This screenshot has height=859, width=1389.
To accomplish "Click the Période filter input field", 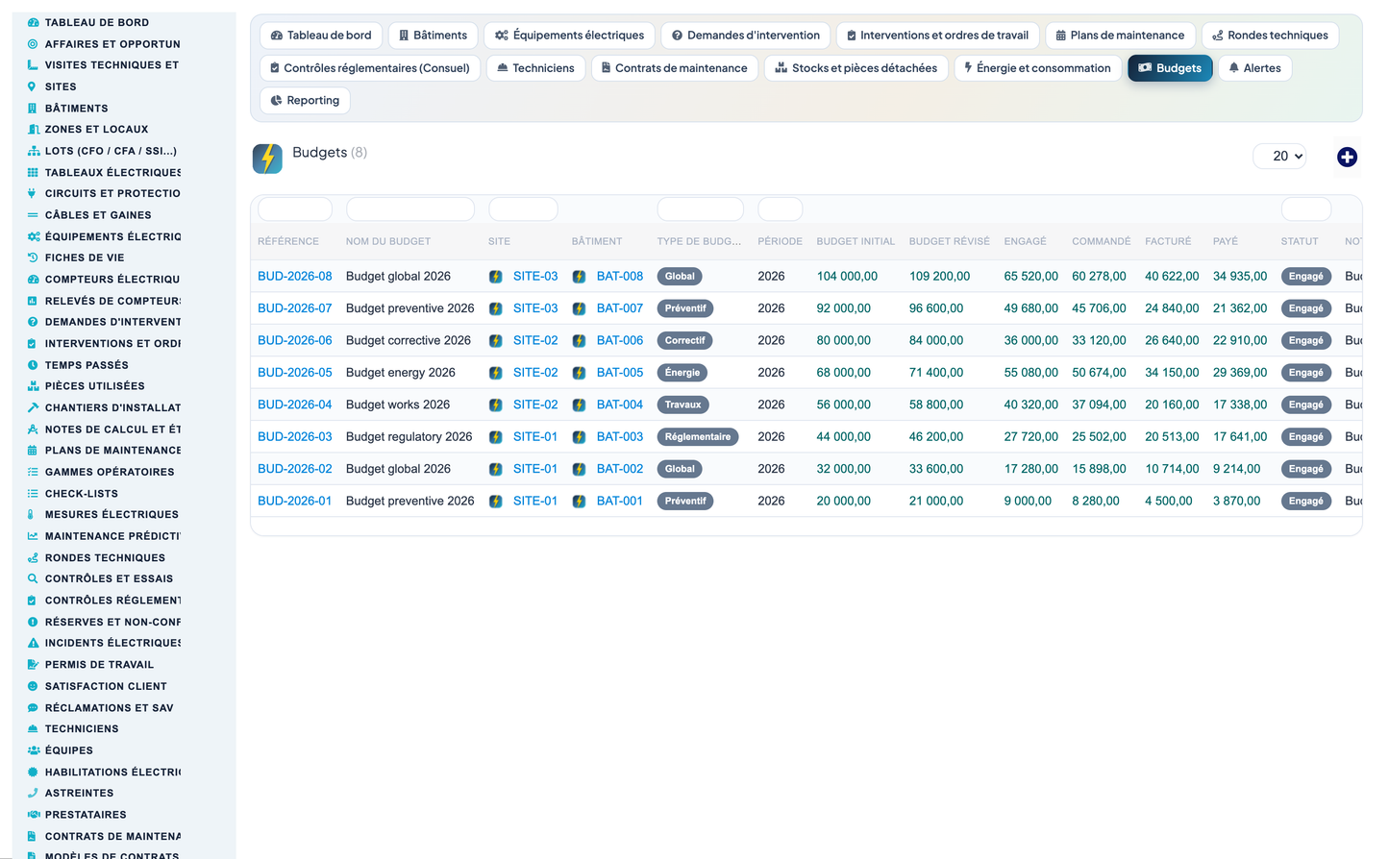I will coord(780,209).
